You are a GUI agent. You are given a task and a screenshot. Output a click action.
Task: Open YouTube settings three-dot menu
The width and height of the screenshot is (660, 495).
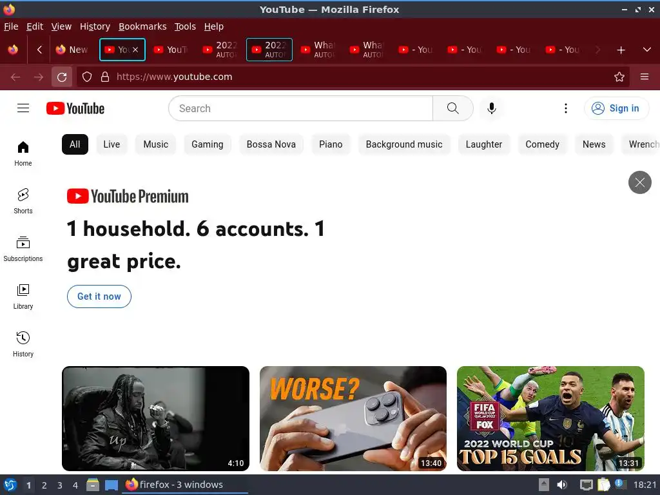point(566,108)
